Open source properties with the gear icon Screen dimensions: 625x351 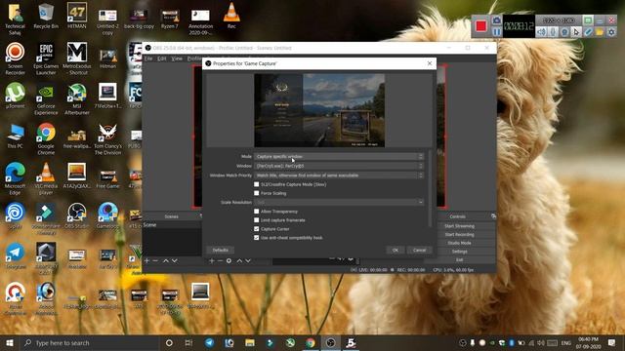pos(229,260)
